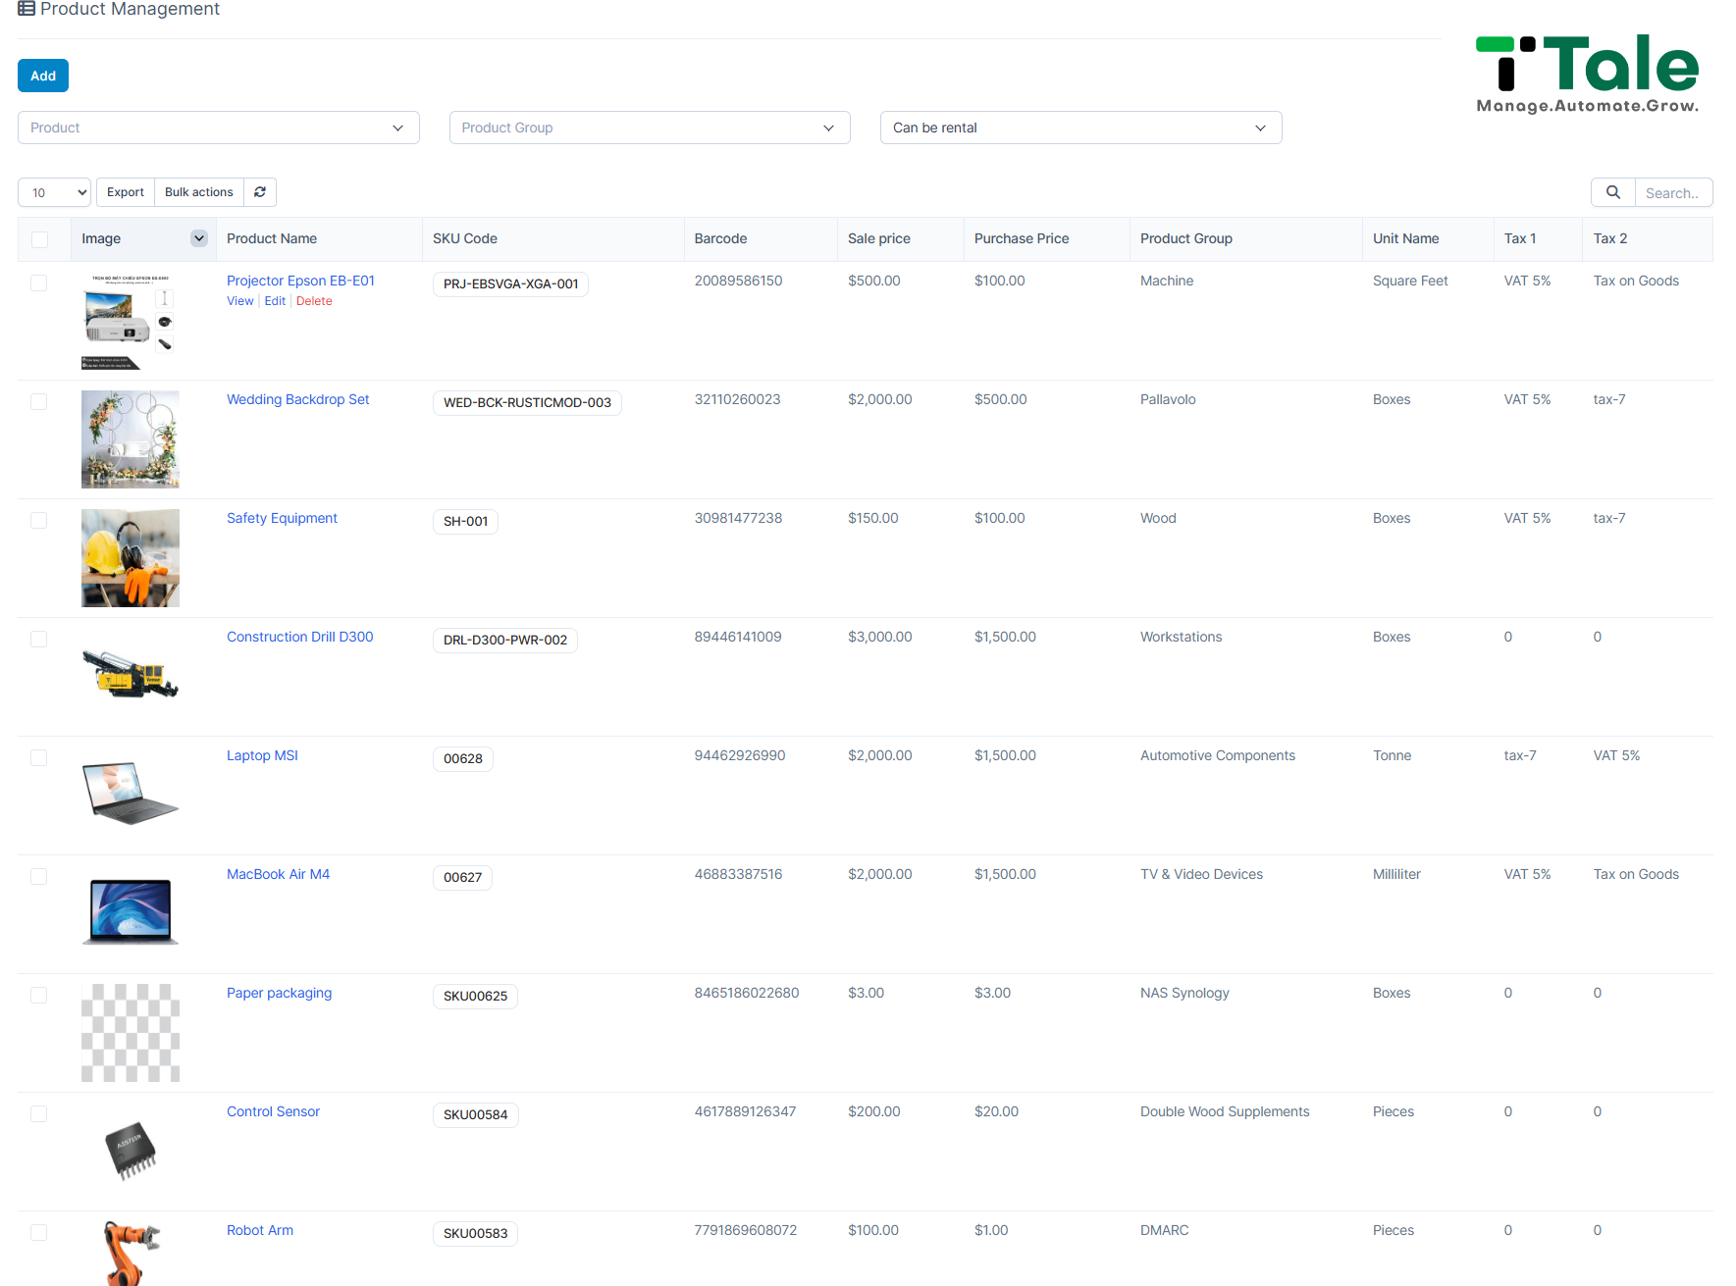Click the blue Add button

tap(43, 76)
